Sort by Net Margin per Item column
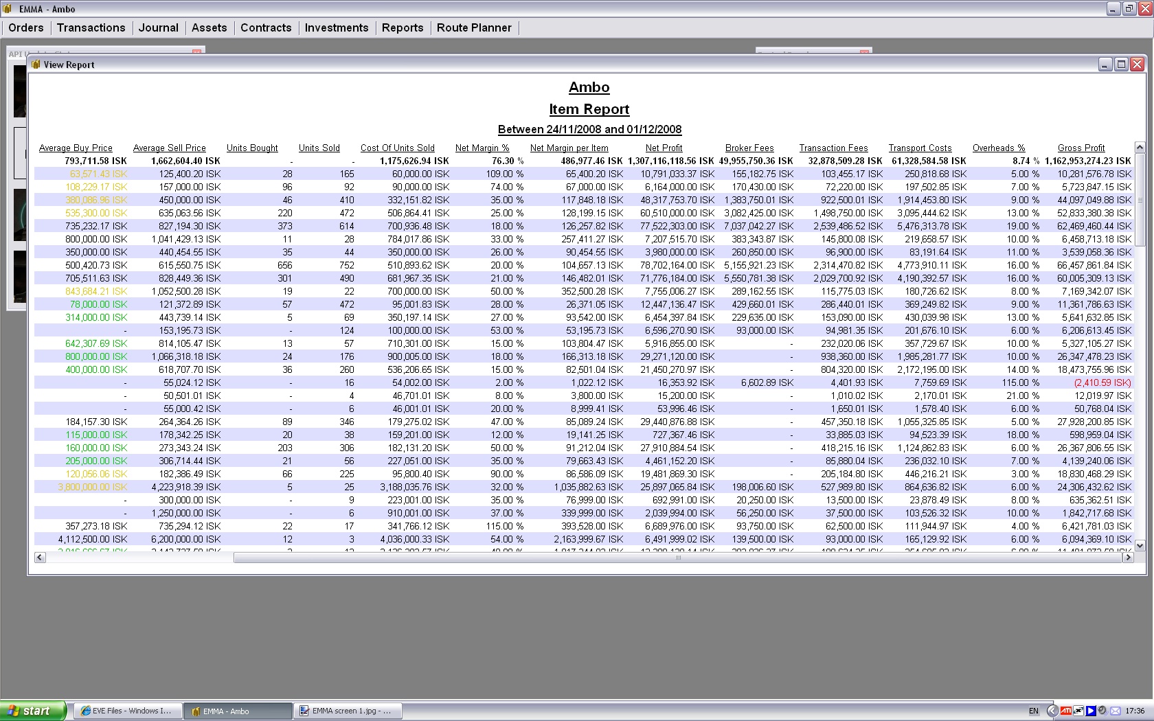The height and width of the screenshot is (721, 1154). pyautogui.click(x=569, y=148)
